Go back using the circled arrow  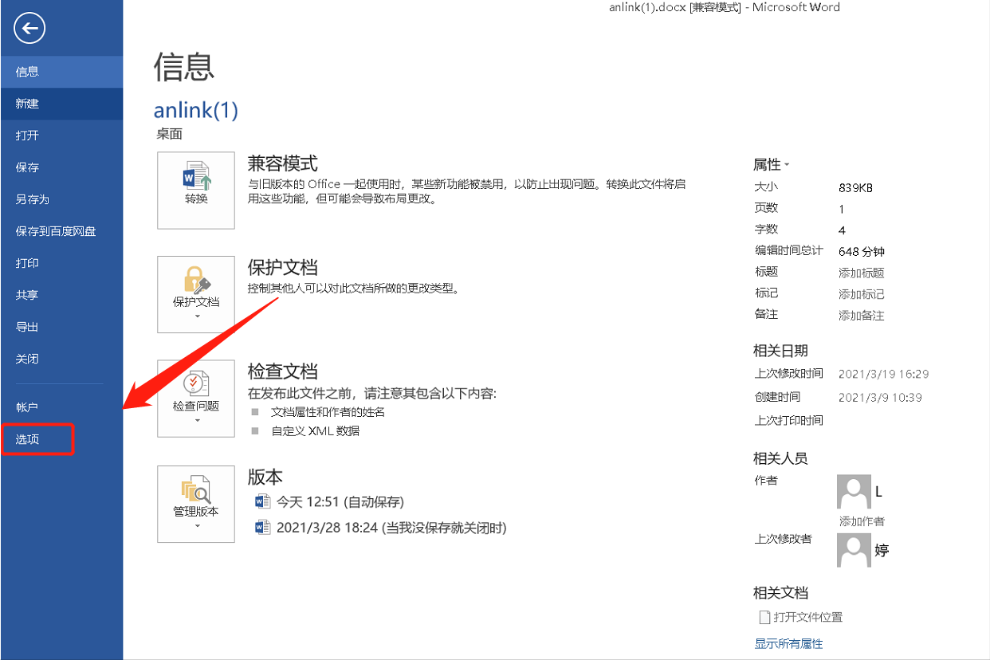[29, 29]
